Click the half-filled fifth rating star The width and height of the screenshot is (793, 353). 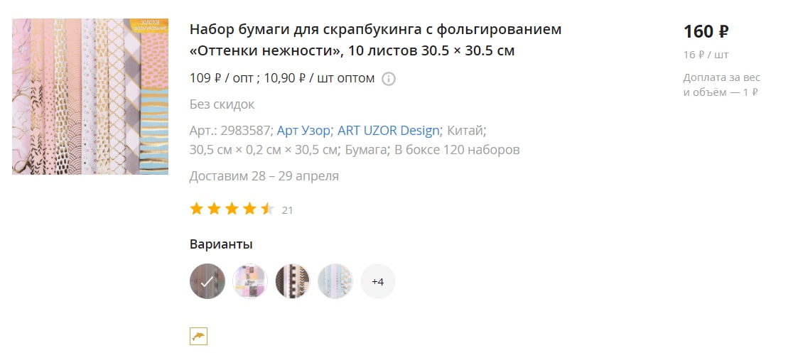click(x=268, y=209)
